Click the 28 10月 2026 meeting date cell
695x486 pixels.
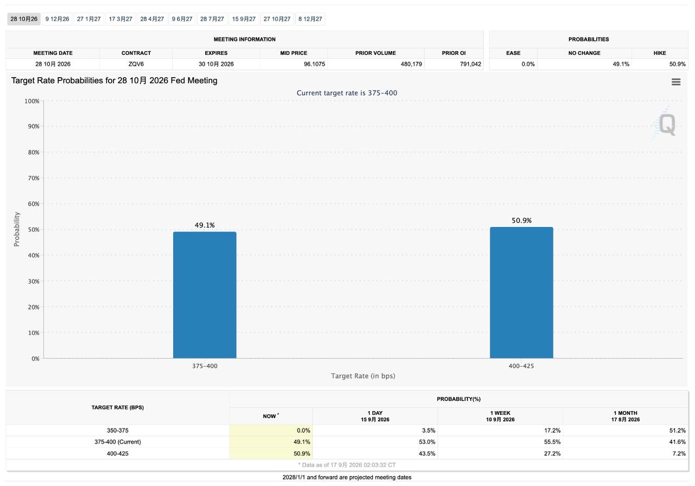(53, 64)
